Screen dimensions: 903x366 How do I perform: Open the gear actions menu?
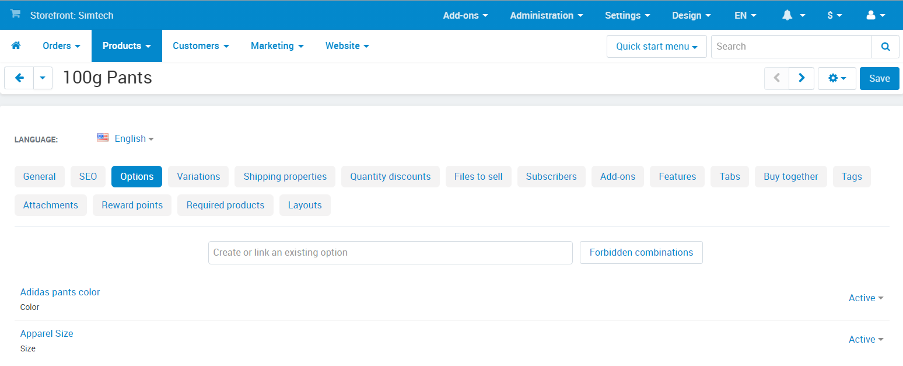point(837,78)
